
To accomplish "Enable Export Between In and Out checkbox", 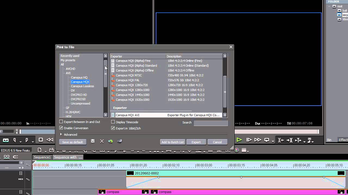I will (x=61, y=122).
